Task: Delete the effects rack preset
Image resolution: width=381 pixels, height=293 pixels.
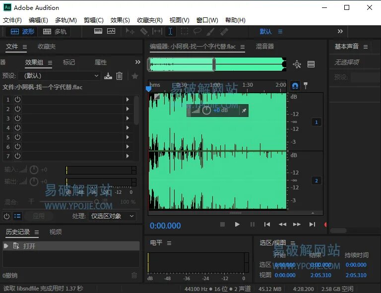Action: coord(119,76)
